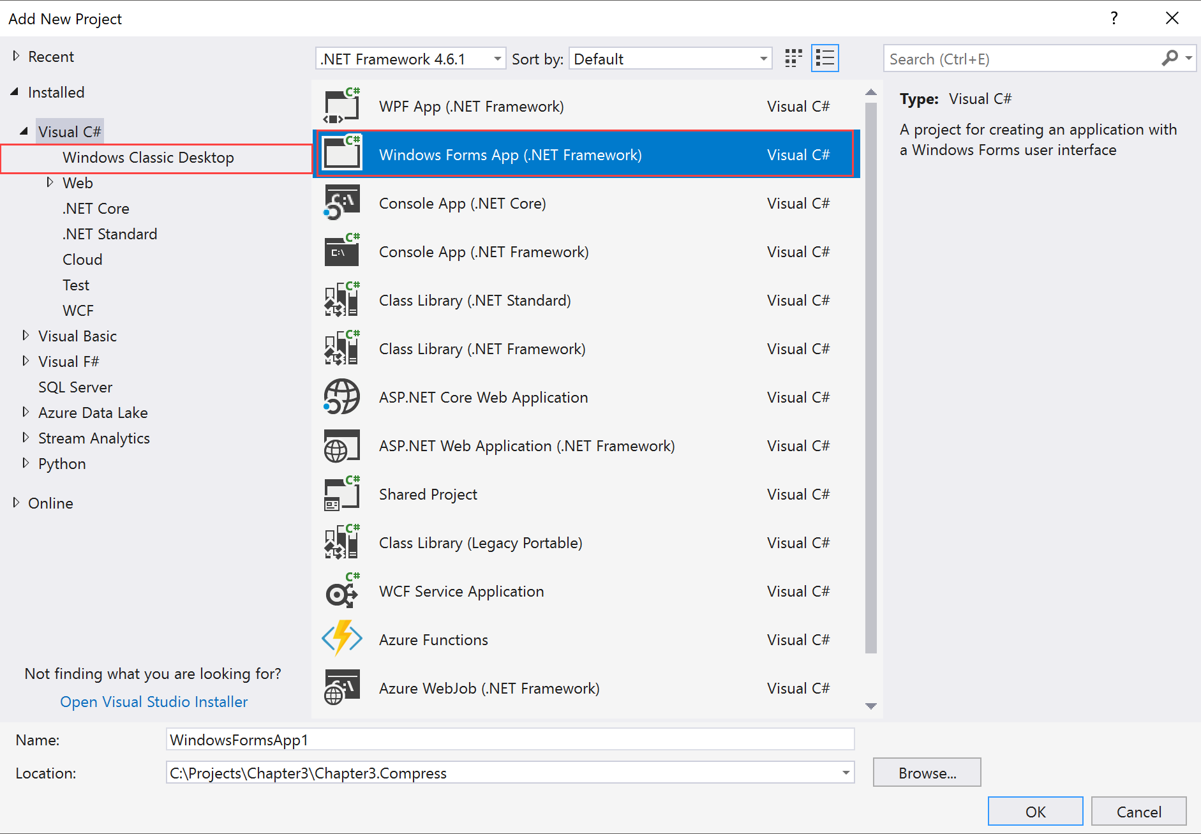The width and height of the screenshot is (1201, 834).
Task: Switch to list view of templates
Action: click(x=825, y=59)
